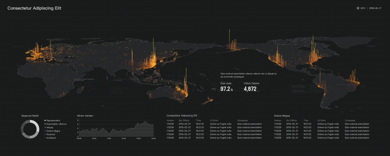Toggle the Reprehenderit legend entry
This screenshot has width=390, height=156.
[x=52, y=120]
